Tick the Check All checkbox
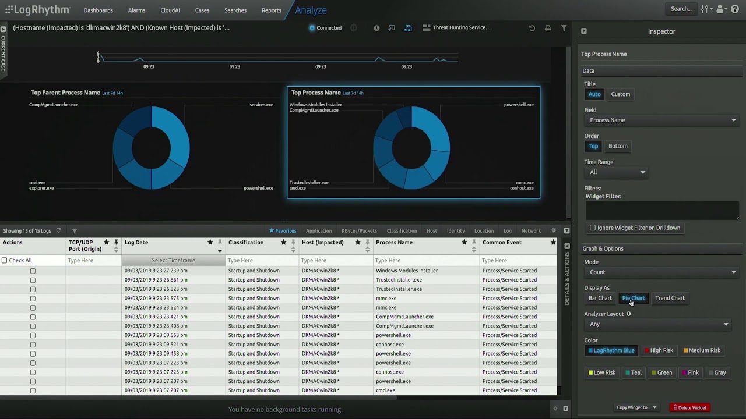The height and width of the screenshot is (419, 746). [5, 260]
